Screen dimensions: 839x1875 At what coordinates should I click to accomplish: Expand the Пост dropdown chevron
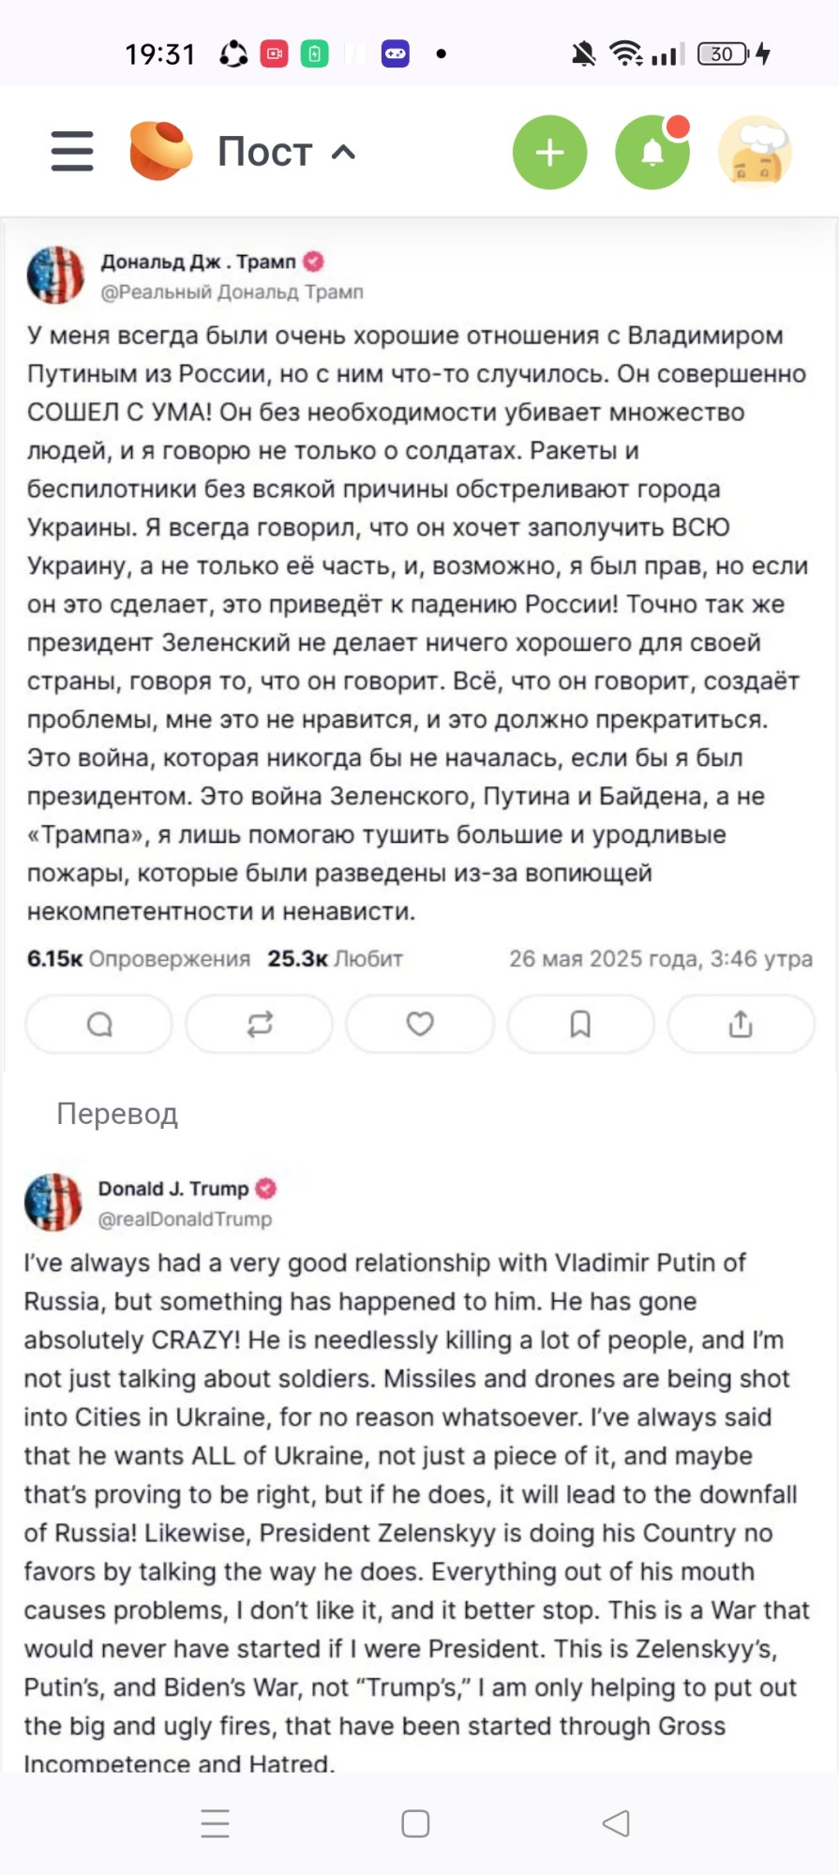pos(344,152)
